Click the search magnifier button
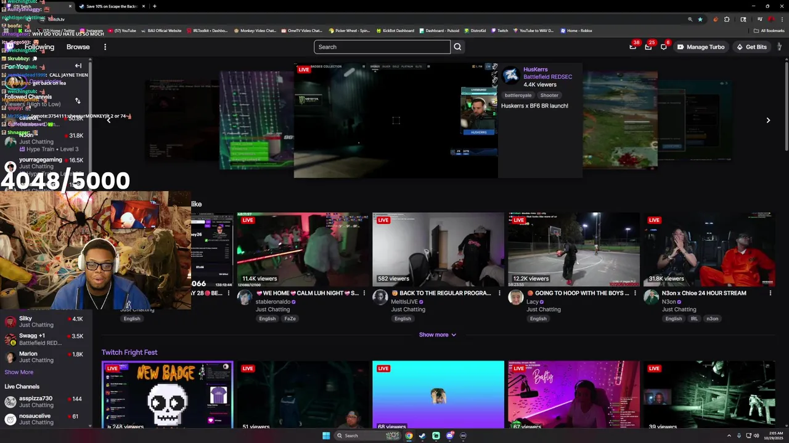Viewport: 789px width, 443px height. click(x=457, y=47)
